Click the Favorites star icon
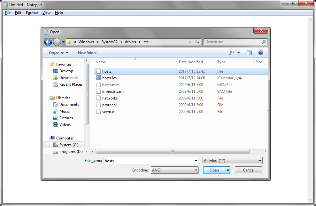The image size is (316, 206). (x=52, y=64)
